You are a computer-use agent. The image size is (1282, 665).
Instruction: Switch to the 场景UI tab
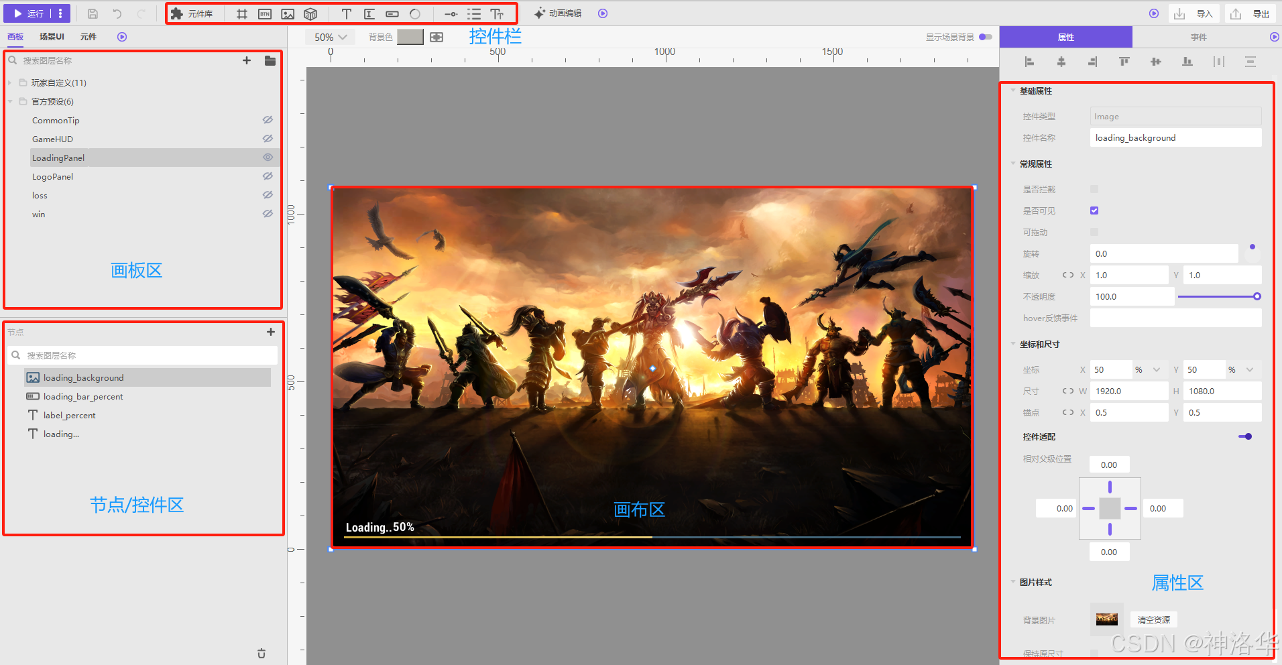coord(52,37)
